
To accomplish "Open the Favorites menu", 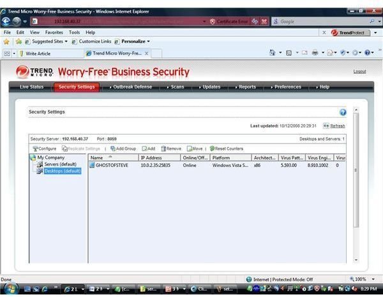I will [54, 33].
